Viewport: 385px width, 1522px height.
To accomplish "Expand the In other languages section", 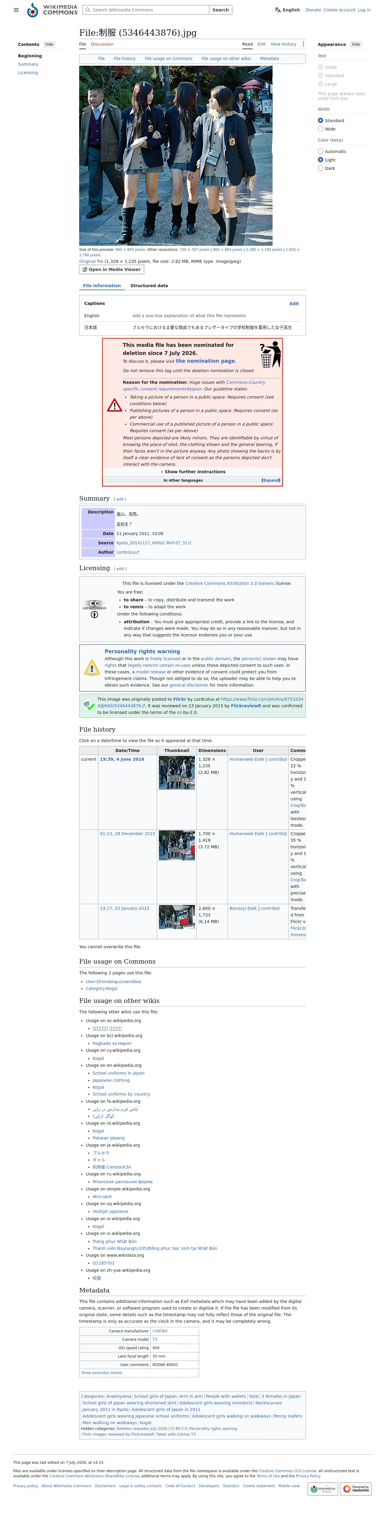I will [271, 480].
